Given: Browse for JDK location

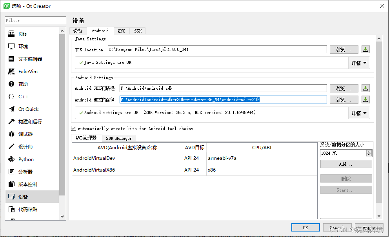Looking at the screenshot, I should pyautogui.click(x=344, y=50).
